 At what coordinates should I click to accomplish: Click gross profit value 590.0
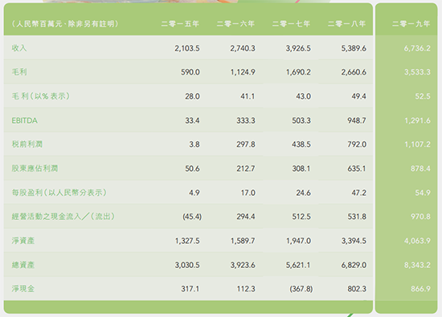pyautogui.click(x=190, y=72)
